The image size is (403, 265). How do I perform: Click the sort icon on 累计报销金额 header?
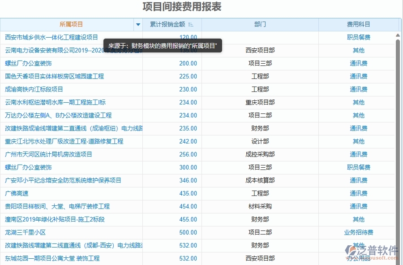[x=191, y=25]
